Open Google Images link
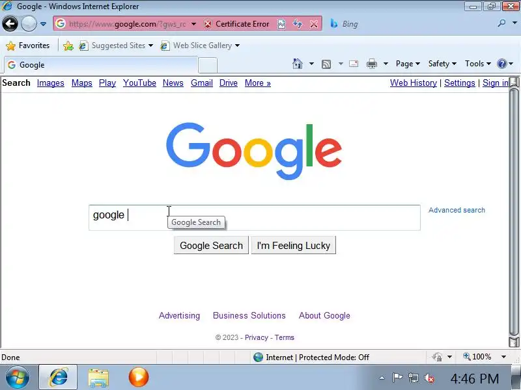 coord(51,83)
